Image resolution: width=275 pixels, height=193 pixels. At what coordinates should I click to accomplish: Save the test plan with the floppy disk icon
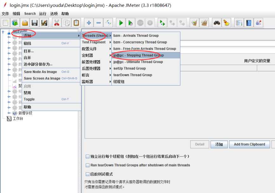tap(35, 23)
